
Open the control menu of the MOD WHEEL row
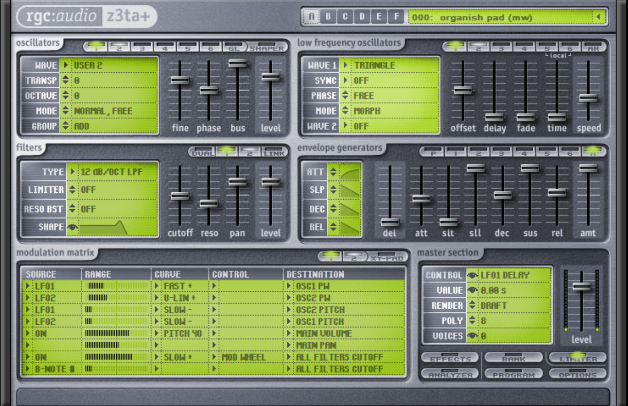pyautogui.click(x=215, y=357)
